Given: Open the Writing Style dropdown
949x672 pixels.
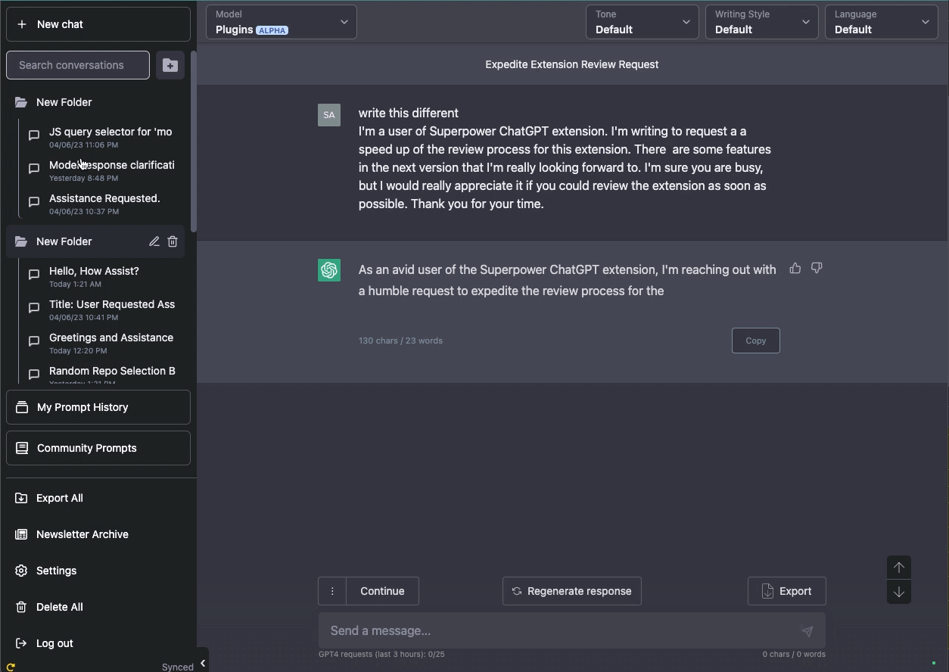Looking at the screenshot, I should pyautogui.click(x=762, y=22).
